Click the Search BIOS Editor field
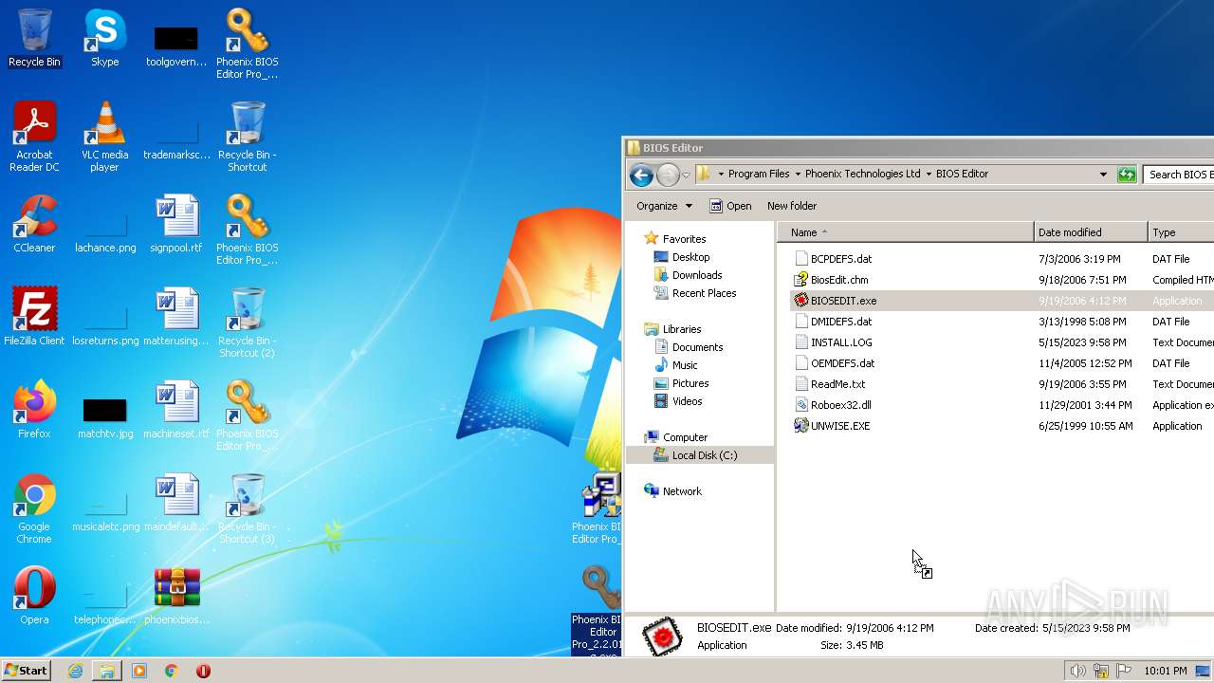This screenshot has width=1214, height=683. pyautogui.click(x=1179, y=175)
